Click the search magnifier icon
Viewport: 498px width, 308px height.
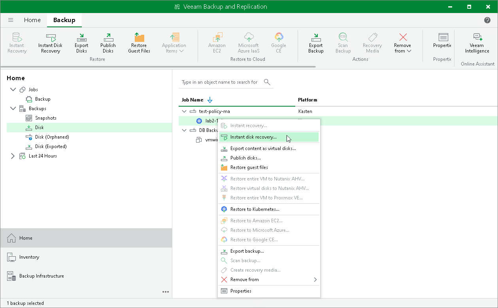click(x=267, y=82)
